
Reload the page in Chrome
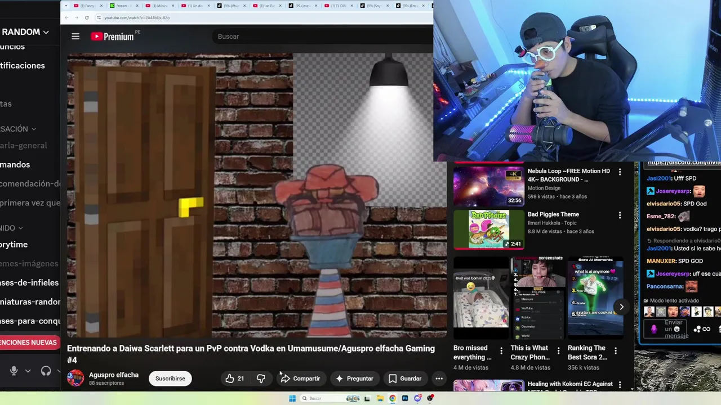pos(87,17)
